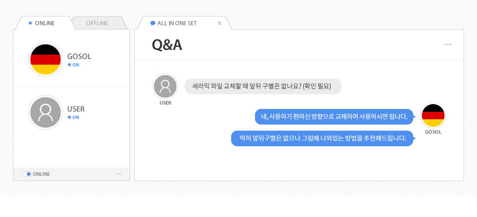477x217 pixels.
Task: Click the gray user question message bubble
Action: [x=263, y=86]
